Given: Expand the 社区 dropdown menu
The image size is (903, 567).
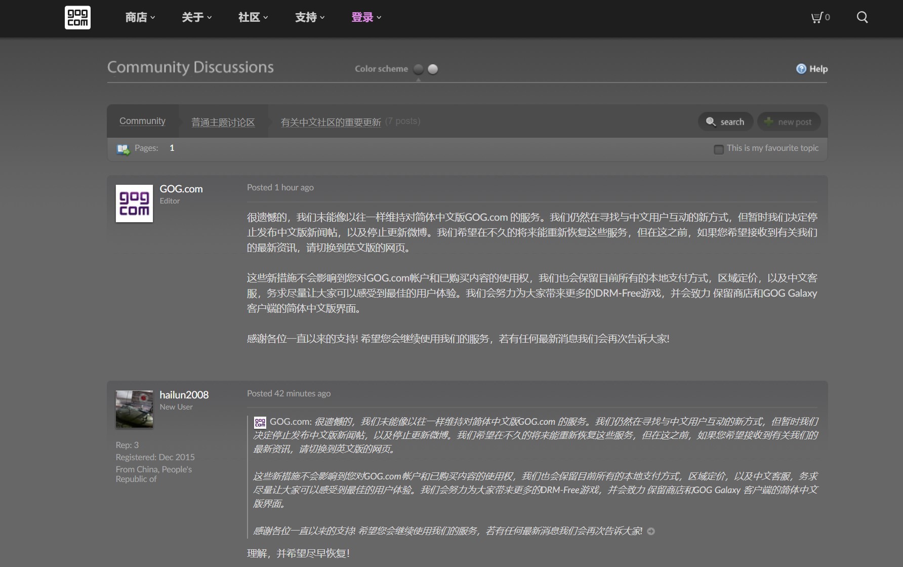Looking at the screenshot, I should 253,17.
